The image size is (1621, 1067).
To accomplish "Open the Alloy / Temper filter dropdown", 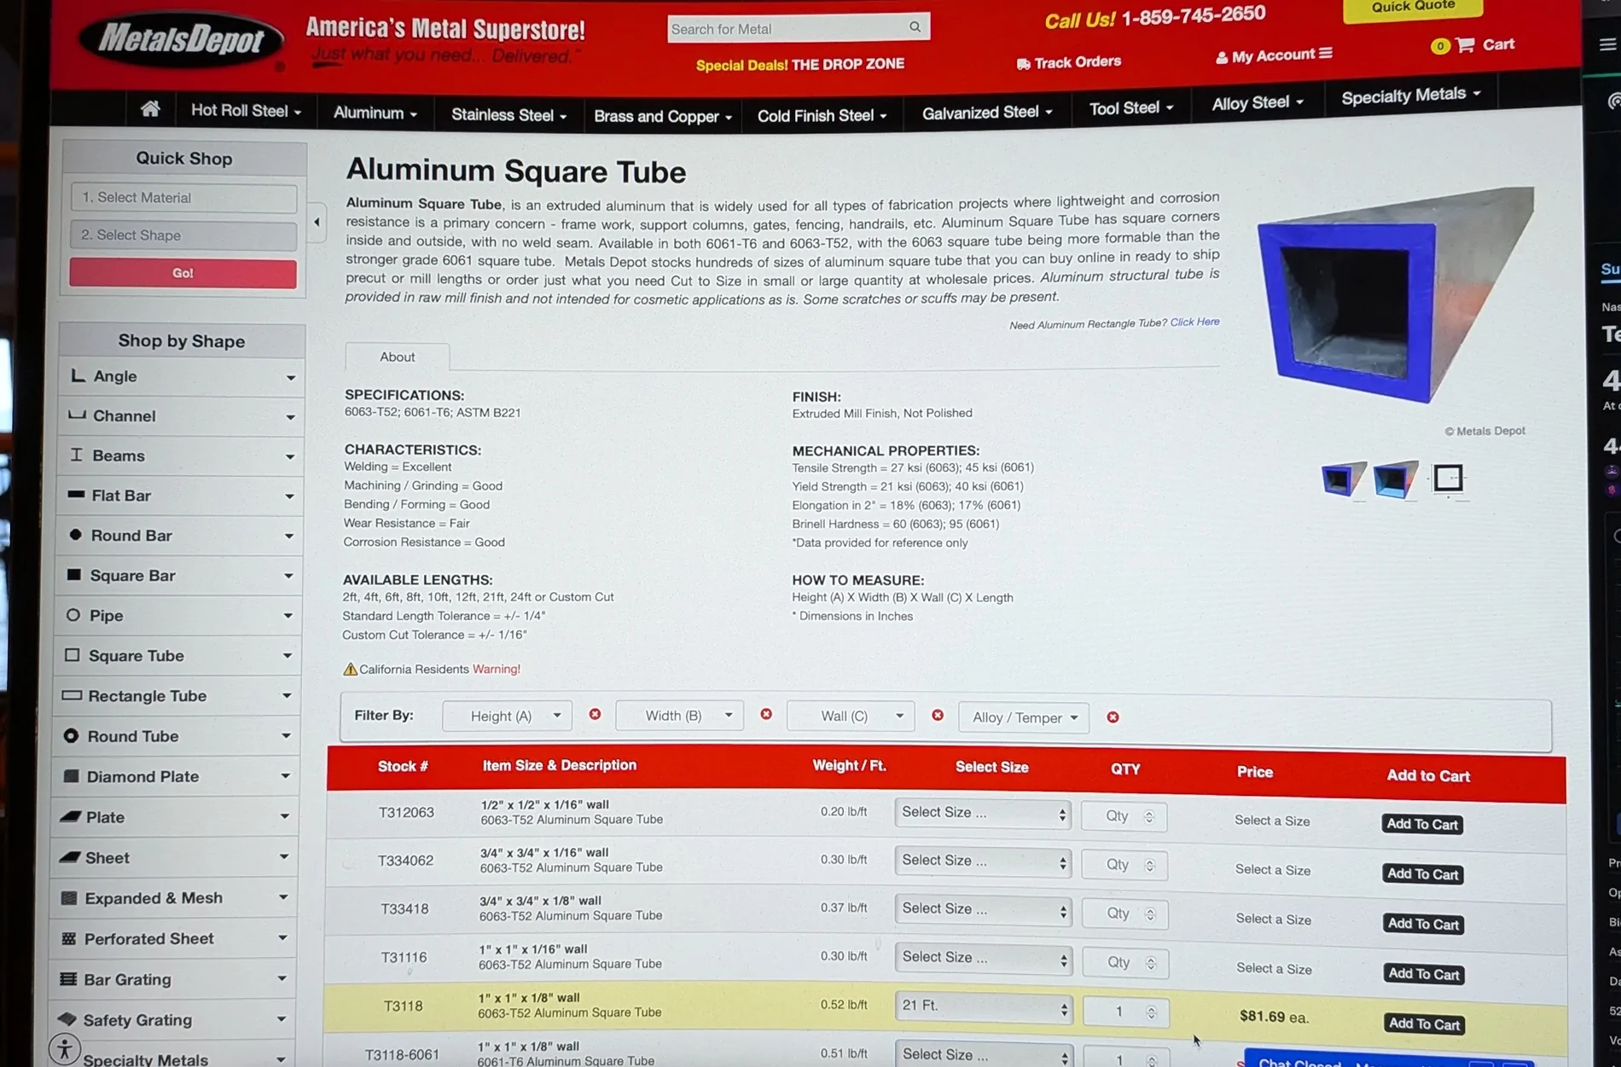I will pyautogui.click(x=1024, y=717).
